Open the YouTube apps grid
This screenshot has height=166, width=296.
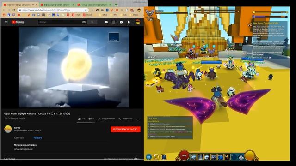coord(114,22)
